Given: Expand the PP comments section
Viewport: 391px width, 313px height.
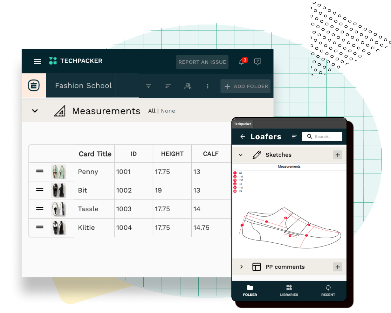Looking at the screenshot, I should (x=242, y=267).
